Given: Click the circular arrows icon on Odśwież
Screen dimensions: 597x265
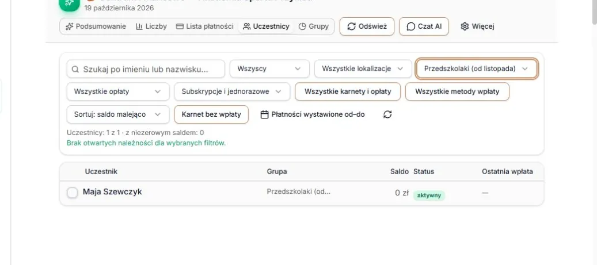Looking at the screenshot, I should click(x=352, y=26).
